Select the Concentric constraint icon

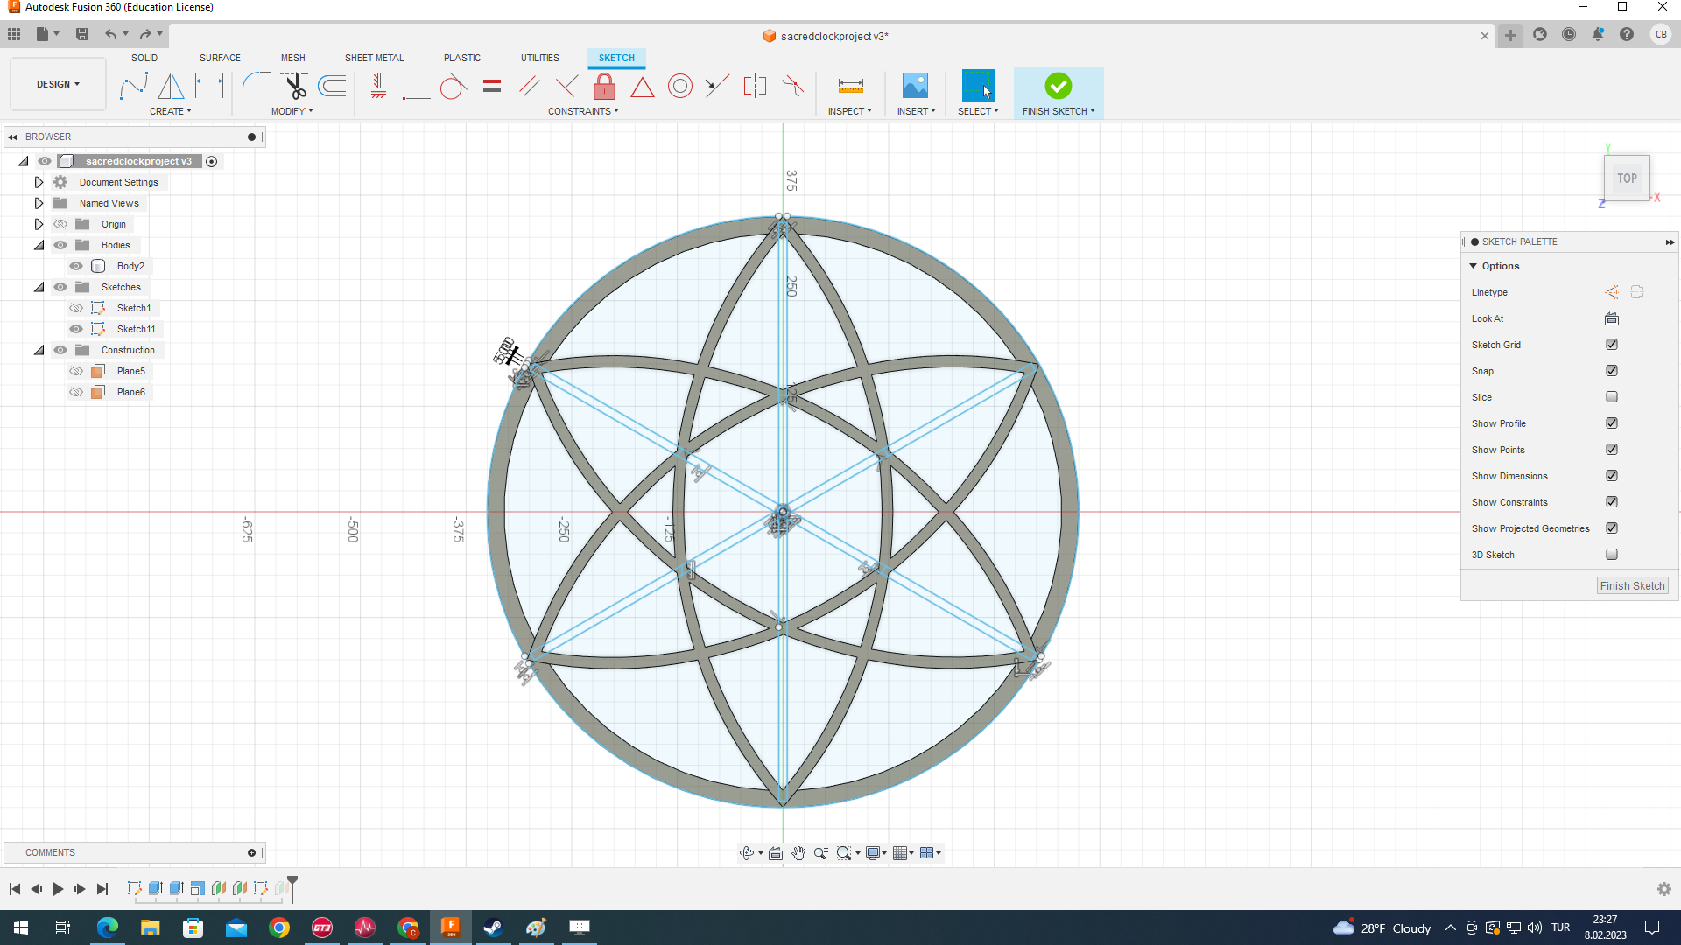[x=679, y=86]
